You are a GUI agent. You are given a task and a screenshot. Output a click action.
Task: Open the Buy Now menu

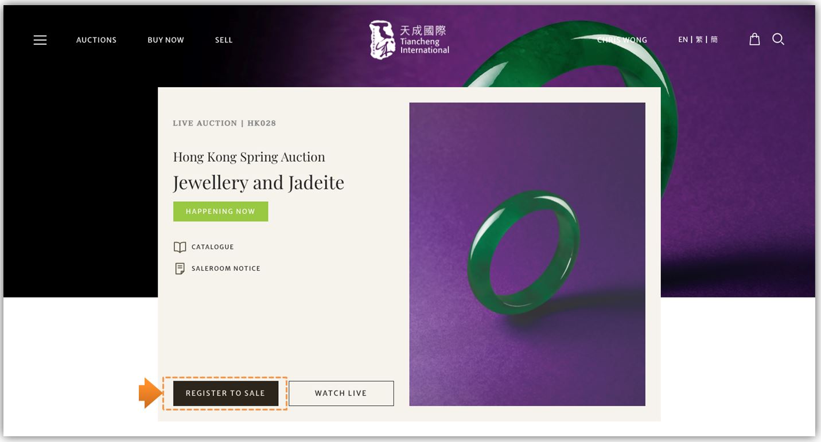166,40
